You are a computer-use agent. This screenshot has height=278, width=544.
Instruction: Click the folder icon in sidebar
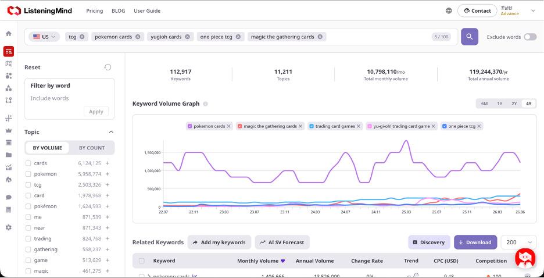[x=9, y=155]
